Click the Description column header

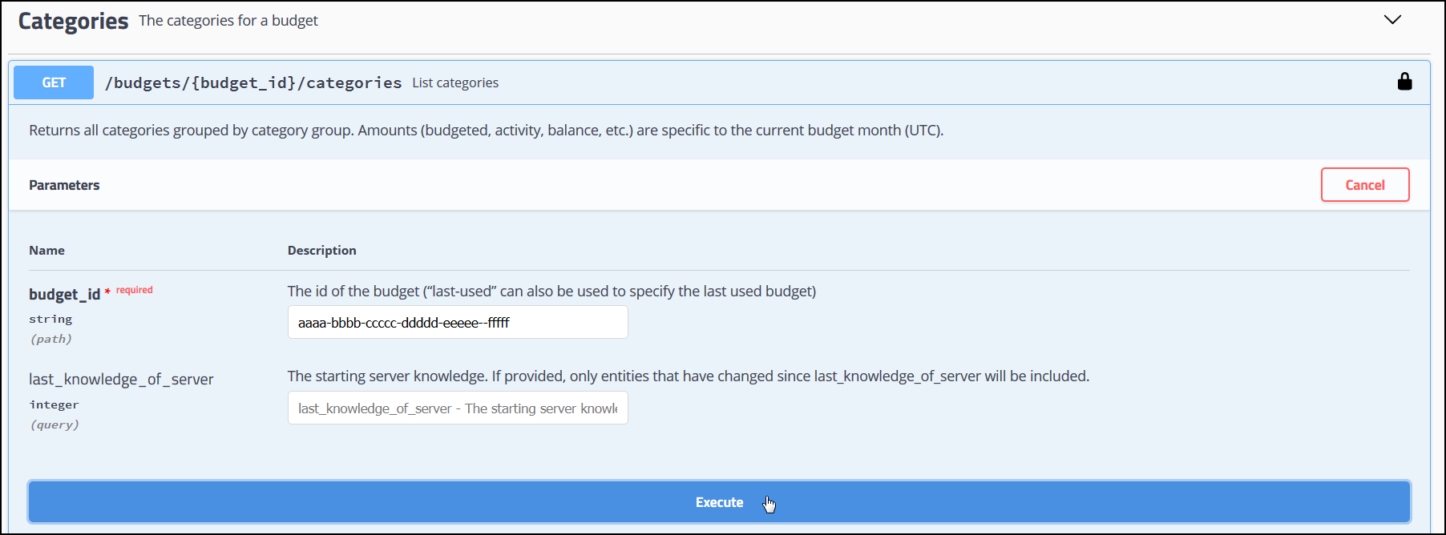coord(321,250)
